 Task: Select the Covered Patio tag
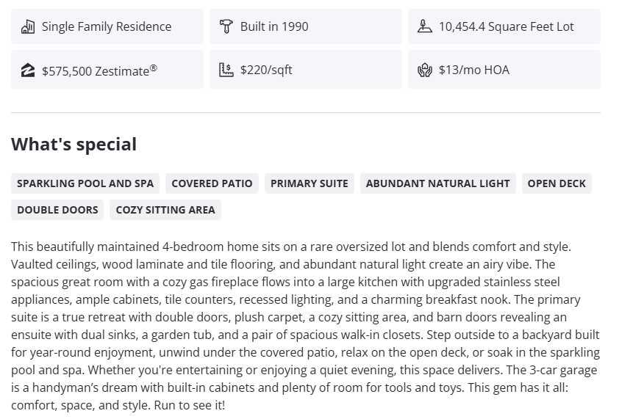[212, 183]
